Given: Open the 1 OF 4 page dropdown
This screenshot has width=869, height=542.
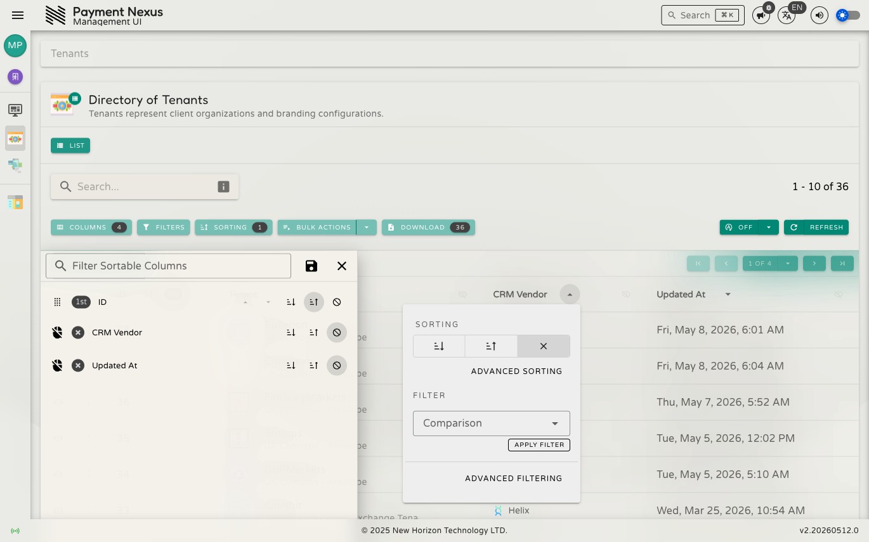Looking at the screenshot, I should pos(770,263).
